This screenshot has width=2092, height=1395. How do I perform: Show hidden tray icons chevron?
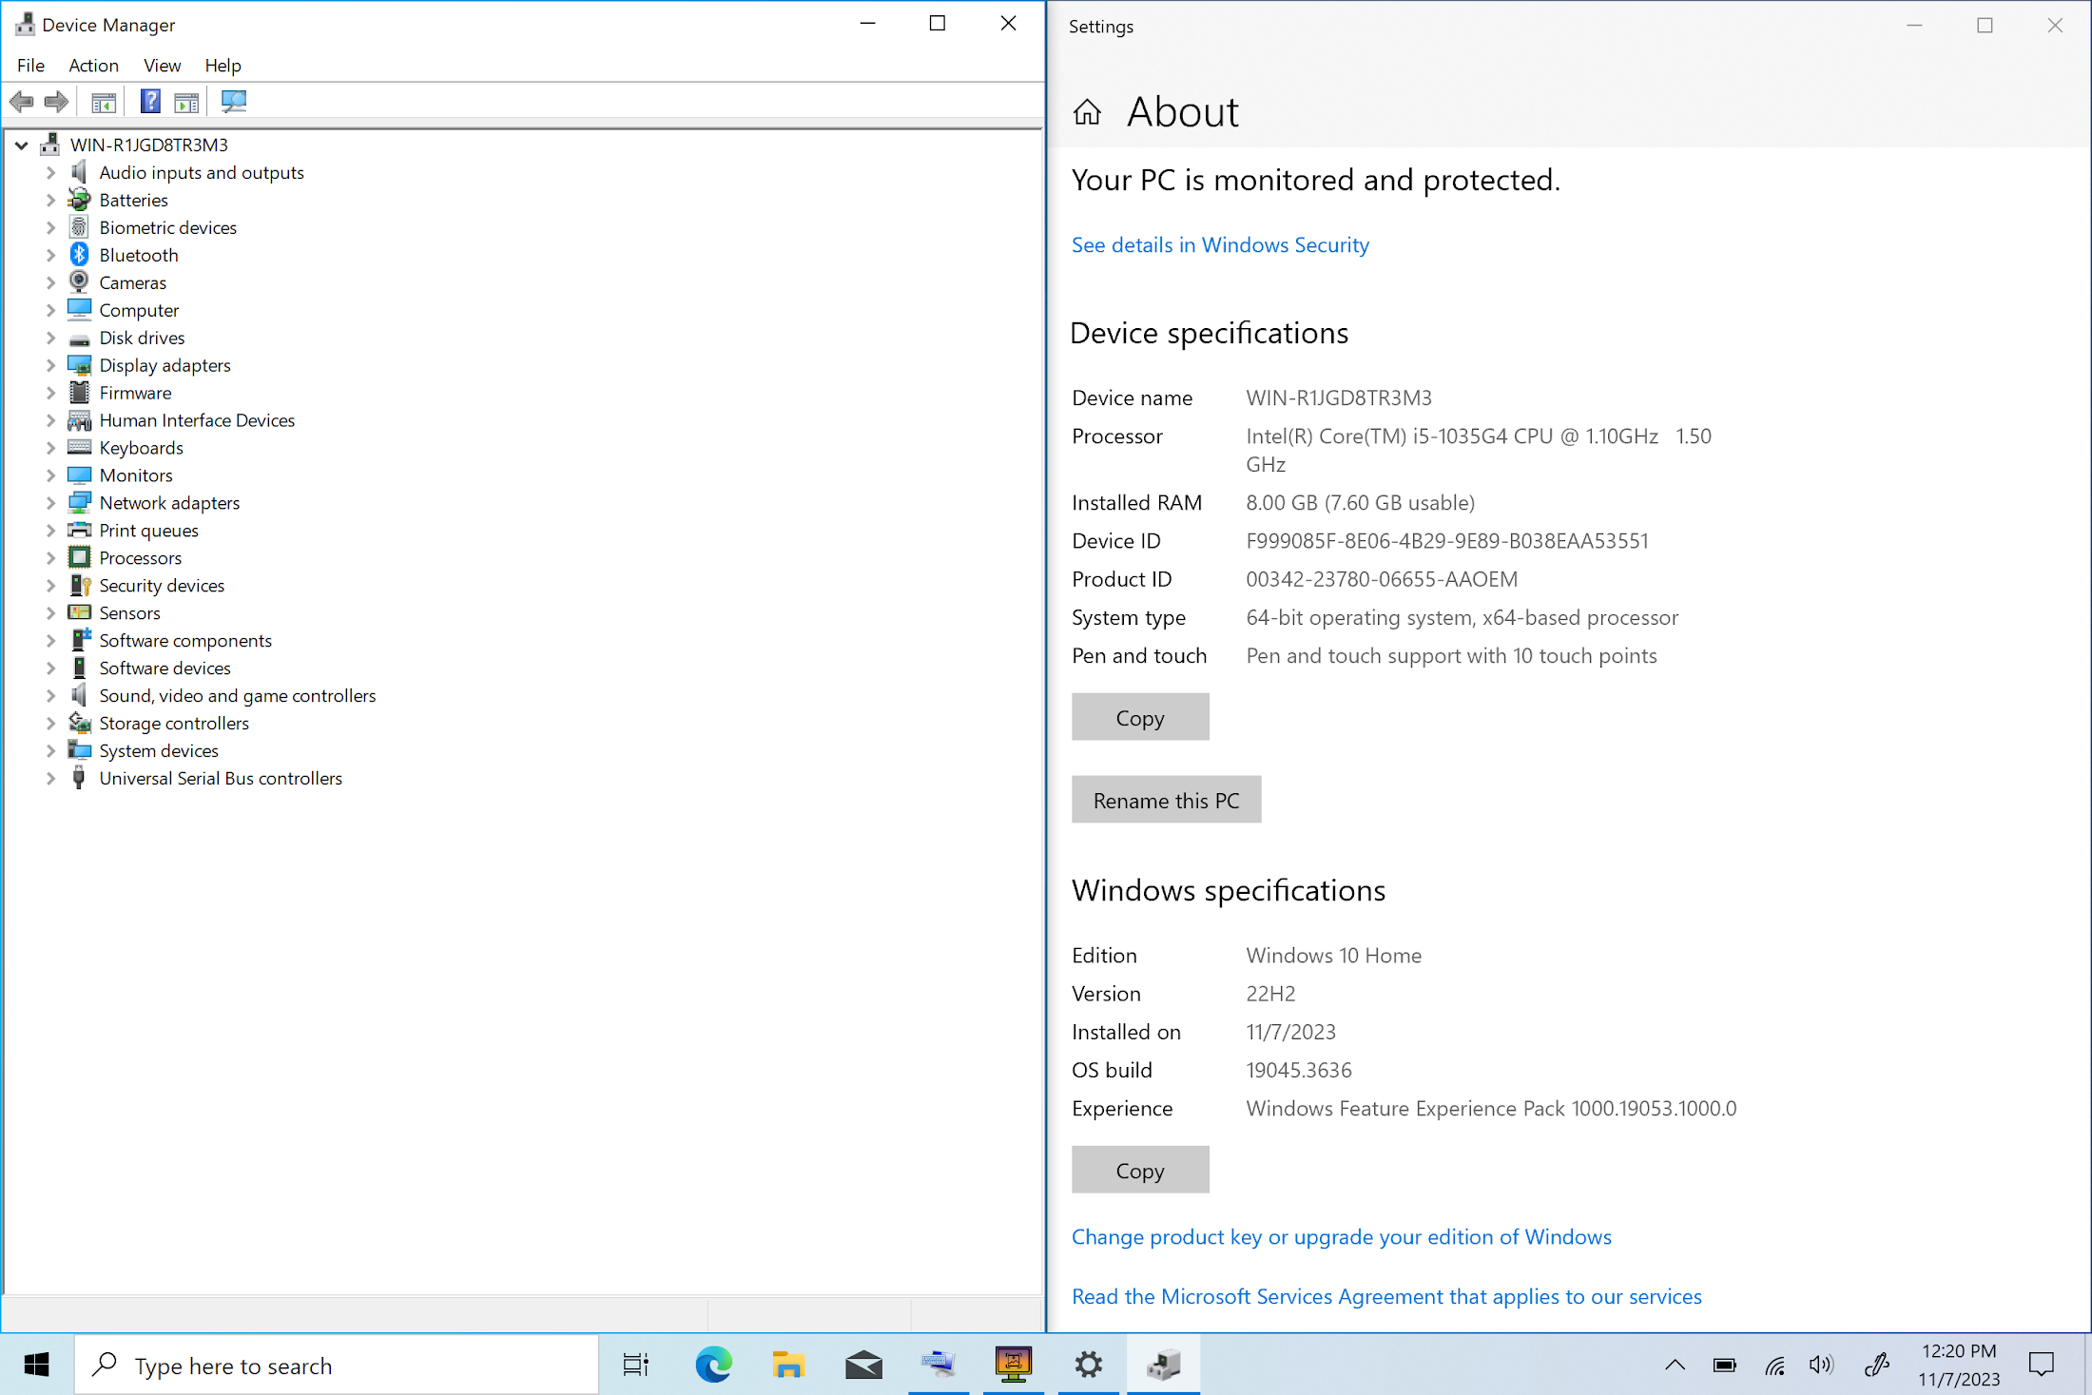click(x=1676, y=1366)
